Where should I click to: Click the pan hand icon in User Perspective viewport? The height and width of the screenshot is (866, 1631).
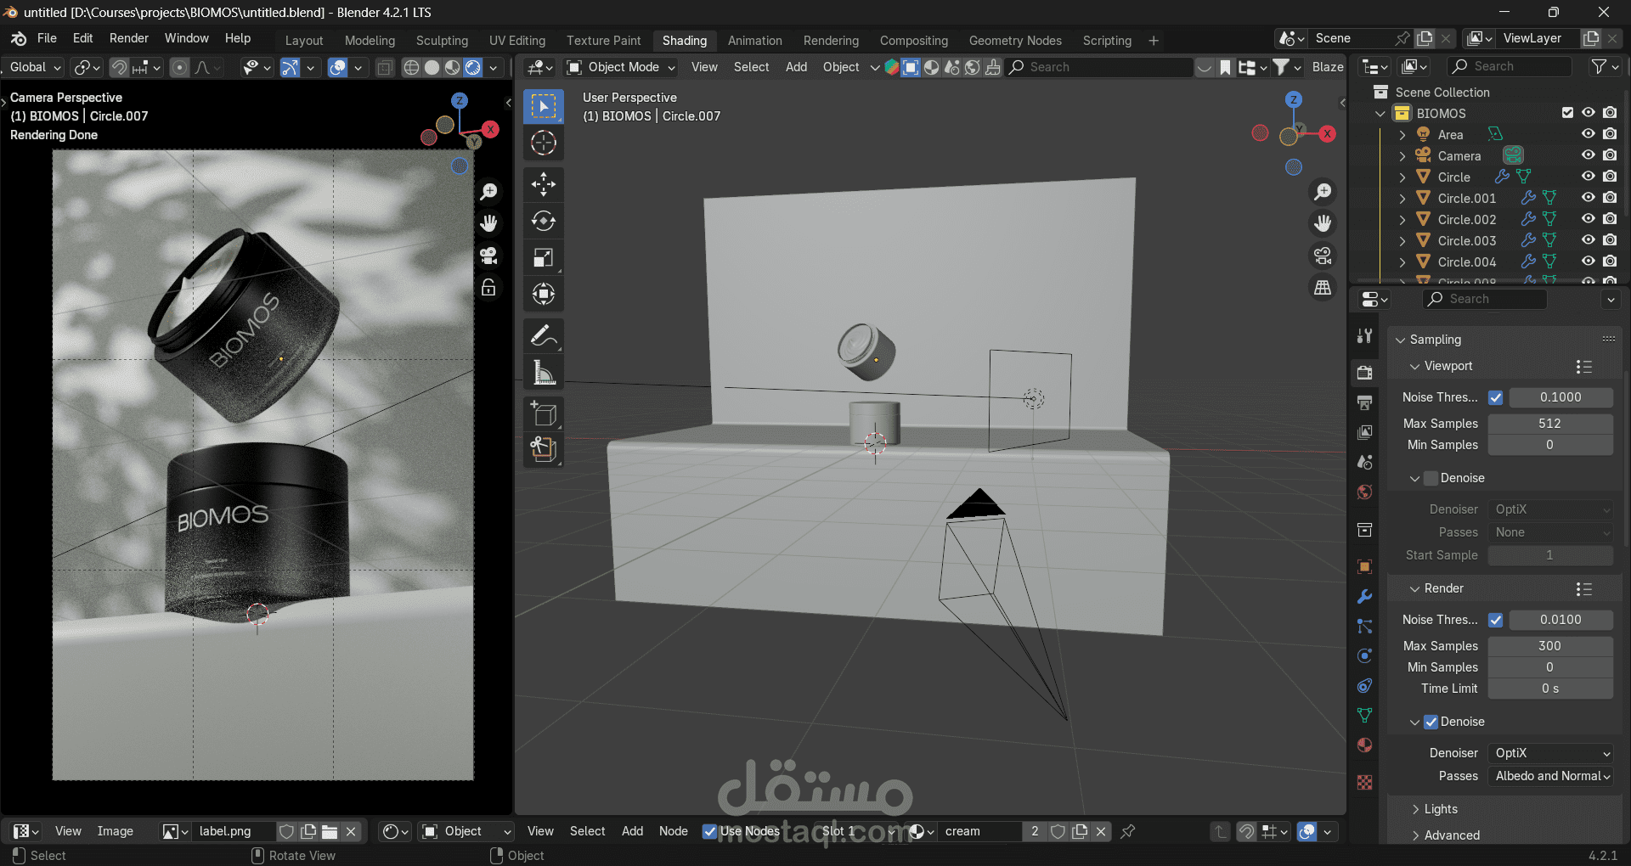coord(1323,223)
